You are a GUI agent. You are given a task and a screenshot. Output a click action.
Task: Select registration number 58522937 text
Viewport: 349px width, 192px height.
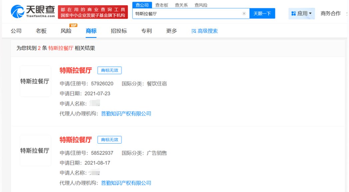pos(102,153)
